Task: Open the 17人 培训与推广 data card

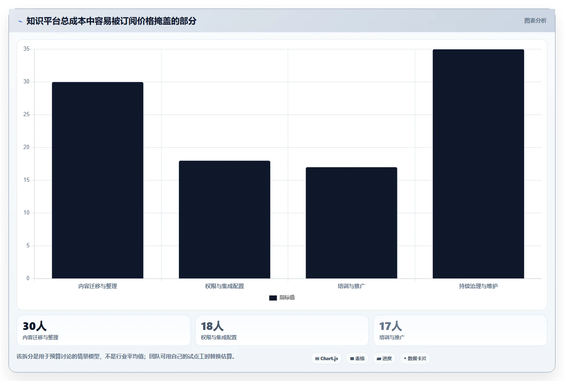Action: click(x=460, y=330)
